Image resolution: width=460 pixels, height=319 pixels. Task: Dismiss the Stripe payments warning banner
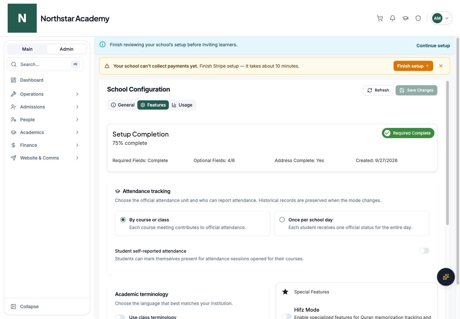point(441,66)
